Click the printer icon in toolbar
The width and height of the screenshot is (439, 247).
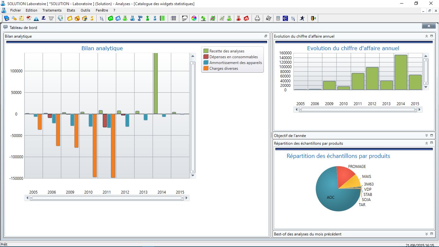pyautogui.click(x=257, y=18)
